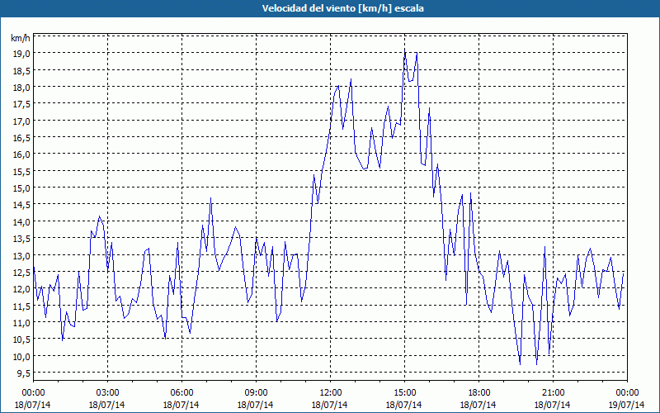Image resolution: width=660 pixels, height=413 pixels.
Task: Click the '12,5' y-axis value
Action: click(x=21, y=273)
